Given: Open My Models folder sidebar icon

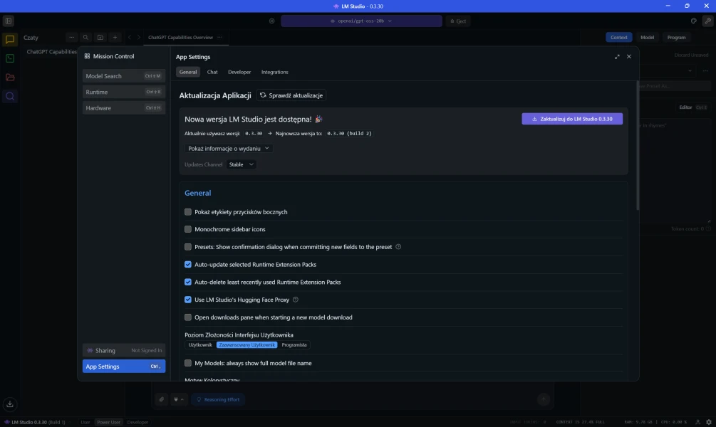Looking at the screenshot, I should [x=10, y=77].
